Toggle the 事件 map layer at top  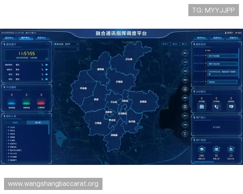point(185,53)
